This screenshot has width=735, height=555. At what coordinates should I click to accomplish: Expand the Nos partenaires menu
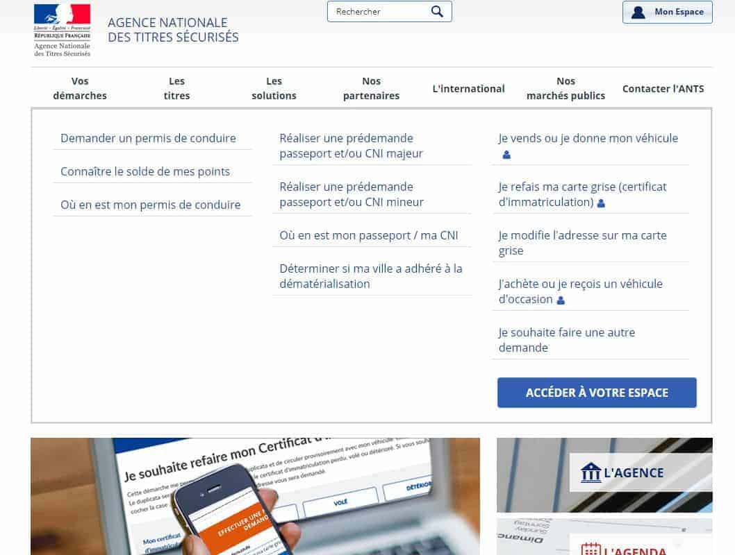coord(371,89)
